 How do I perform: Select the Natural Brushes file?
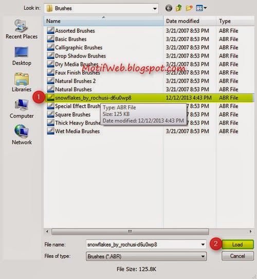click(x=74, y=89)
